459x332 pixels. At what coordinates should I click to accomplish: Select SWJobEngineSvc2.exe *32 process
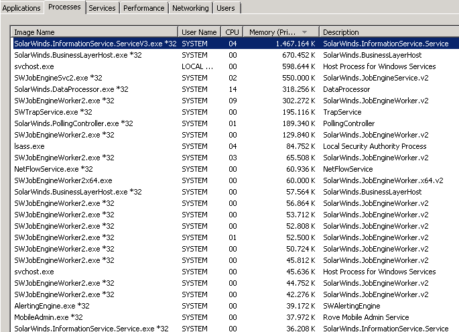click(x=235, y=78)
